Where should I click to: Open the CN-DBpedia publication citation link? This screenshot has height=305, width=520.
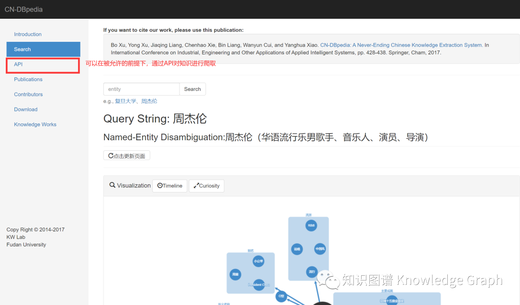pyautogui.click(x=401, y=45)
